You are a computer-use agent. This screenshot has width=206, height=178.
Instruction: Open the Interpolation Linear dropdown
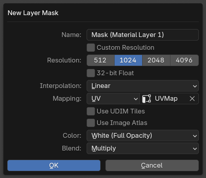tap(143, 86)
